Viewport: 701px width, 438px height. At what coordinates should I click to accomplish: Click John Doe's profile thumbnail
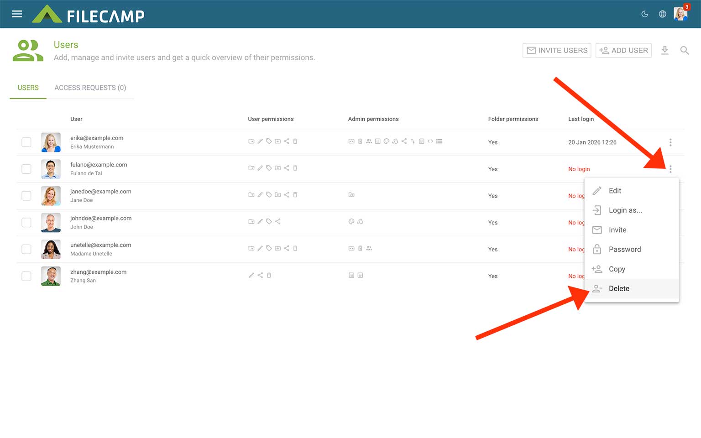[x=51, y=223]
